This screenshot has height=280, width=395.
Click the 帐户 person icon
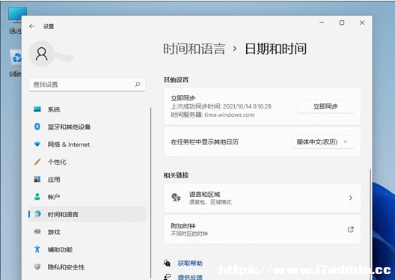[37, 197]
